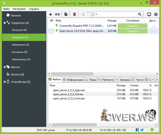
Task: Open the search provider dropdown arrow
Action: [x=96, y=14]
